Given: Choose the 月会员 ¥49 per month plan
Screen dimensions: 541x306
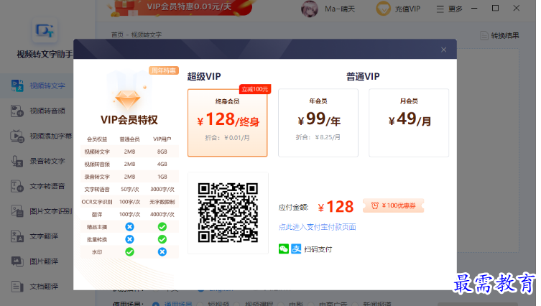Looking at the screenshot, I should tap(409, 123).
